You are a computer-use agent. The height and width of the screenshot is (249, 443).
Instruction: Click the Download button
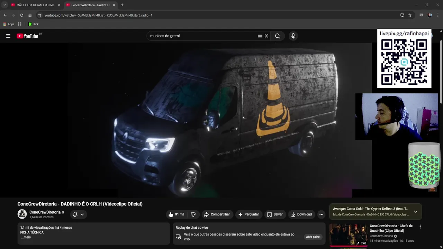pos(301,214)
